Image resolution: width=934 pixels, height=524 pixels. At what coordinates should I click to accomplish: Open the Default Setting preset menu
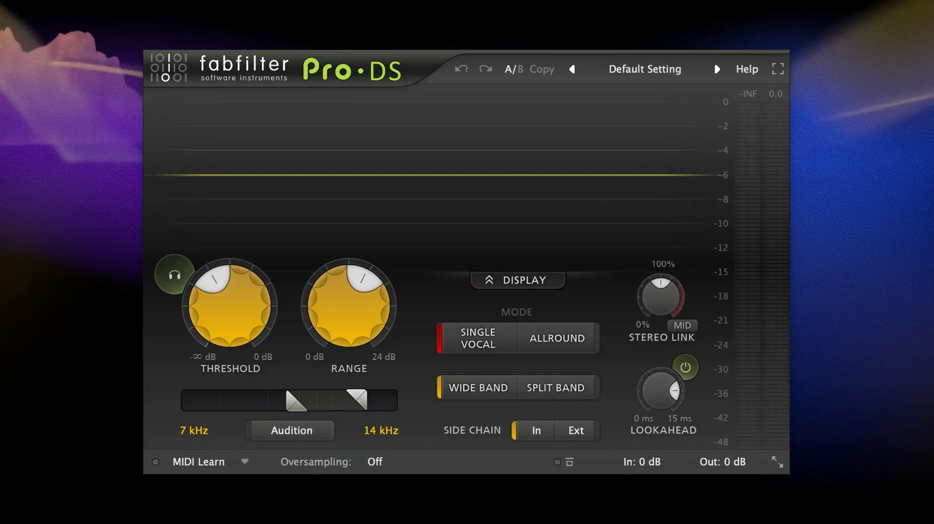[645, 69]
